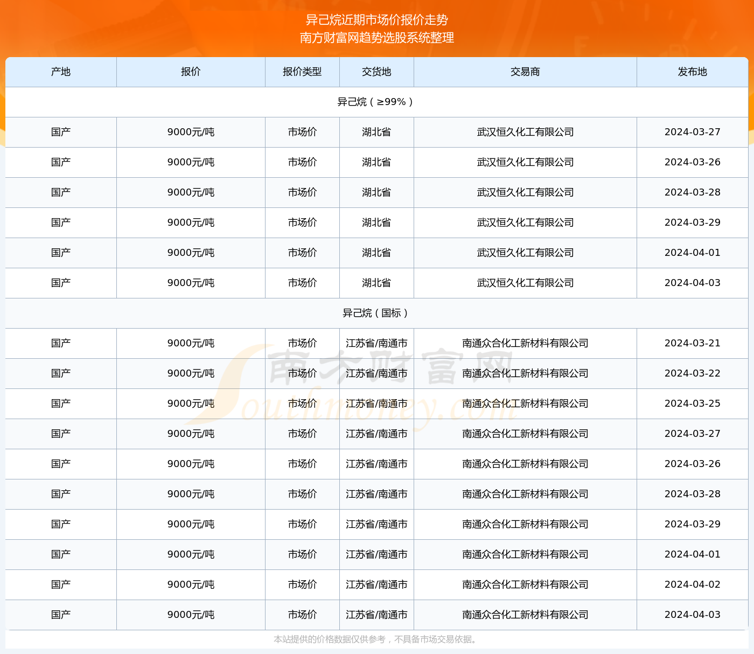754x654 pixels.
Task: Click 9000元/吨 in the 2024-03-21 row
Action: coord(191,343)
